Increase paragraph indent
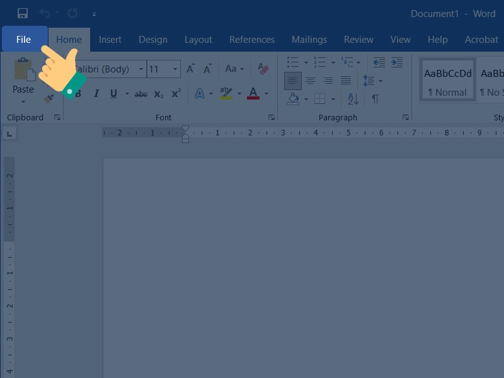The width and height of the screenshot is (504, 378). (397, 62)
